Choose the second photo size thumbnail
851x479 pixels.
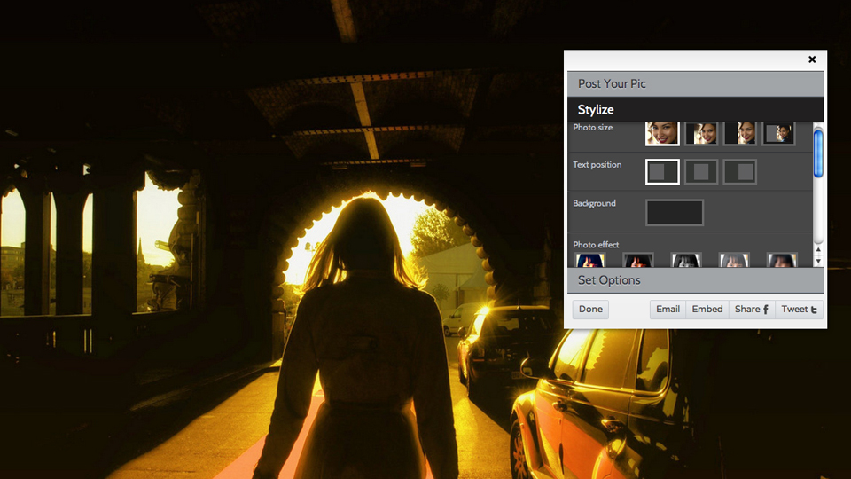click(x=701, y=134)
